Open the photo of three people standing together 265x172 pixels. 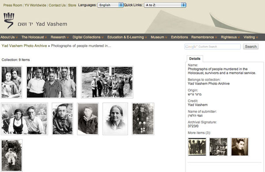click(x=52, y=82)
